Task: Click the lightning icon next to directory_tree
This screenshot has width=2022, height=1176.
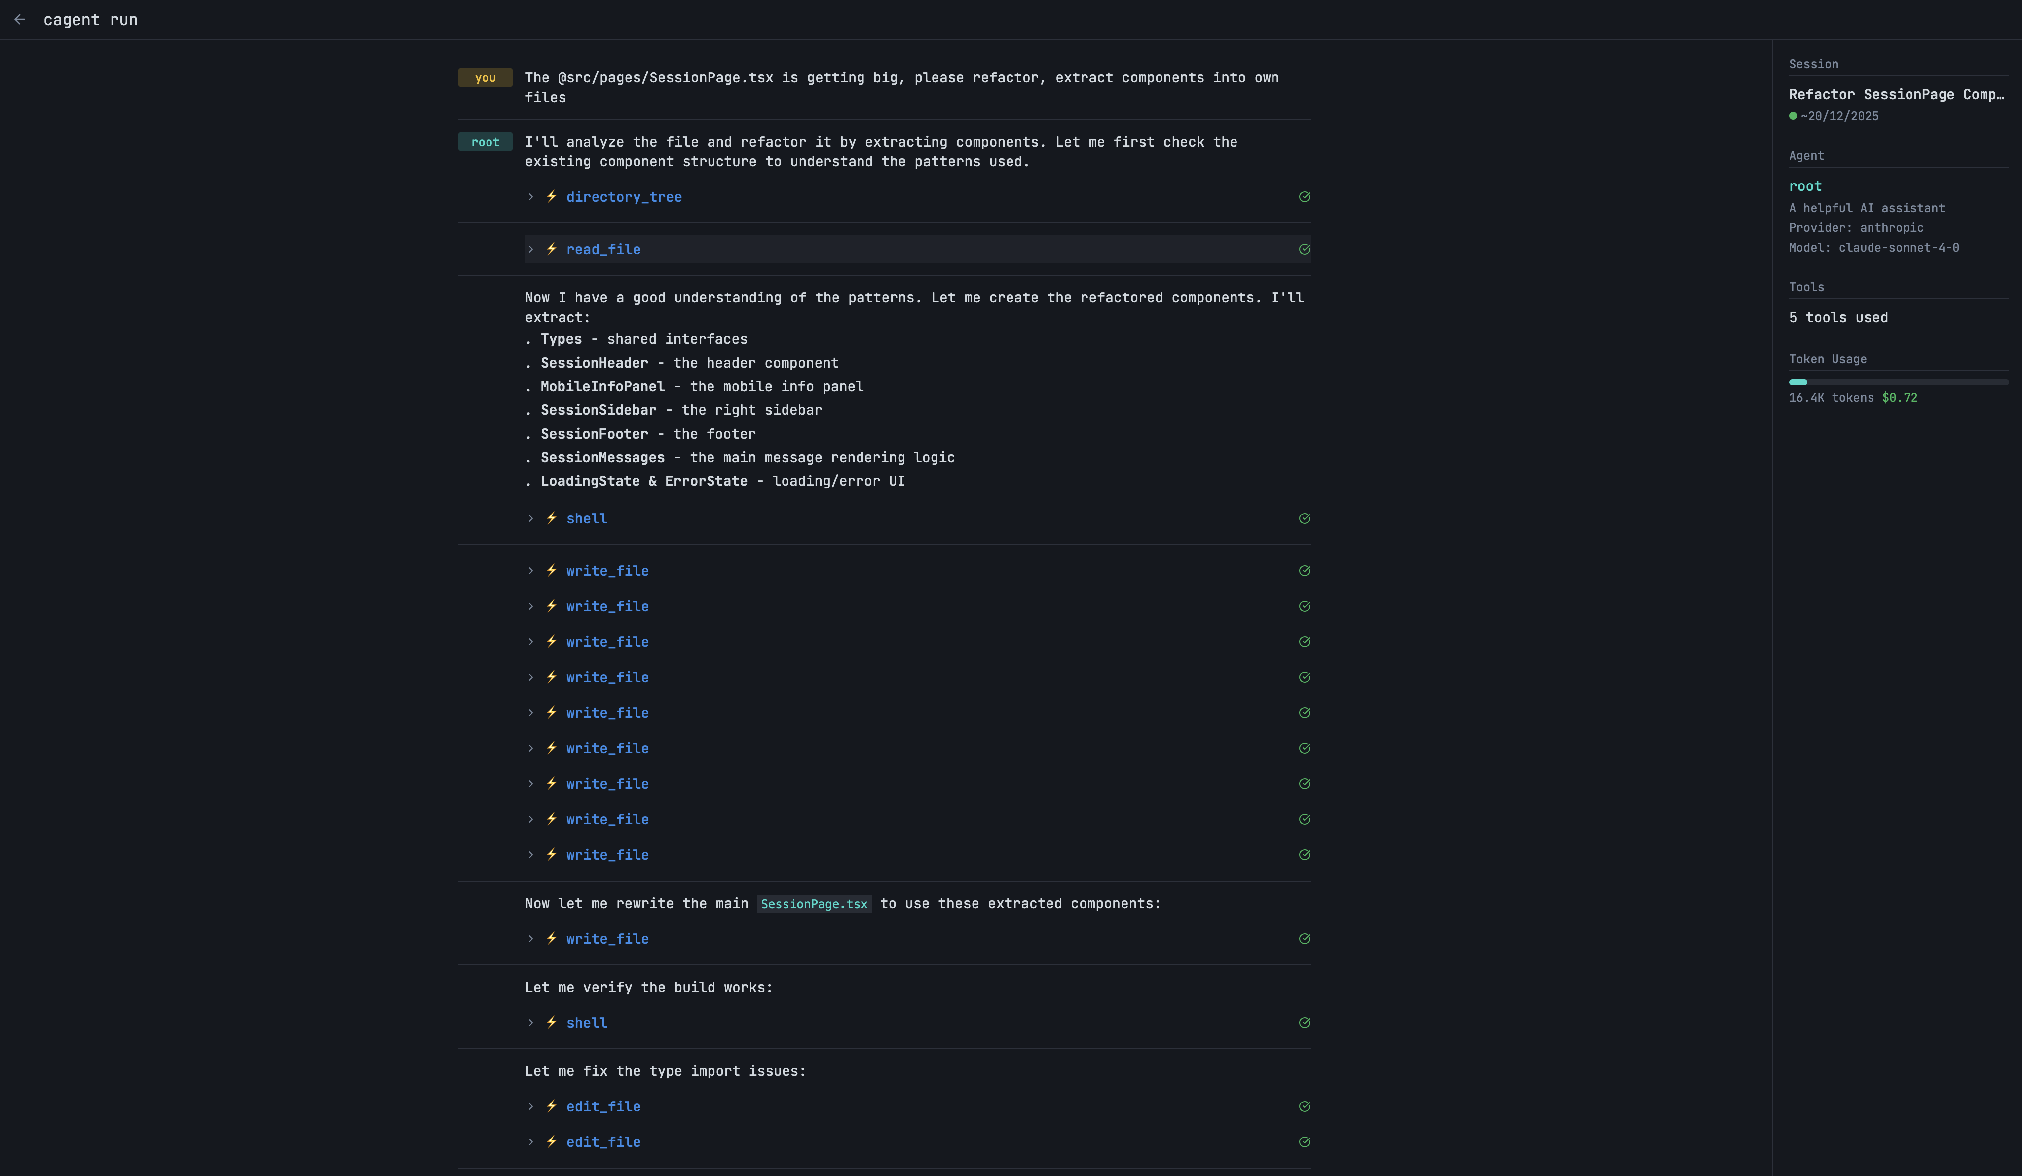Action: [552, 196]
